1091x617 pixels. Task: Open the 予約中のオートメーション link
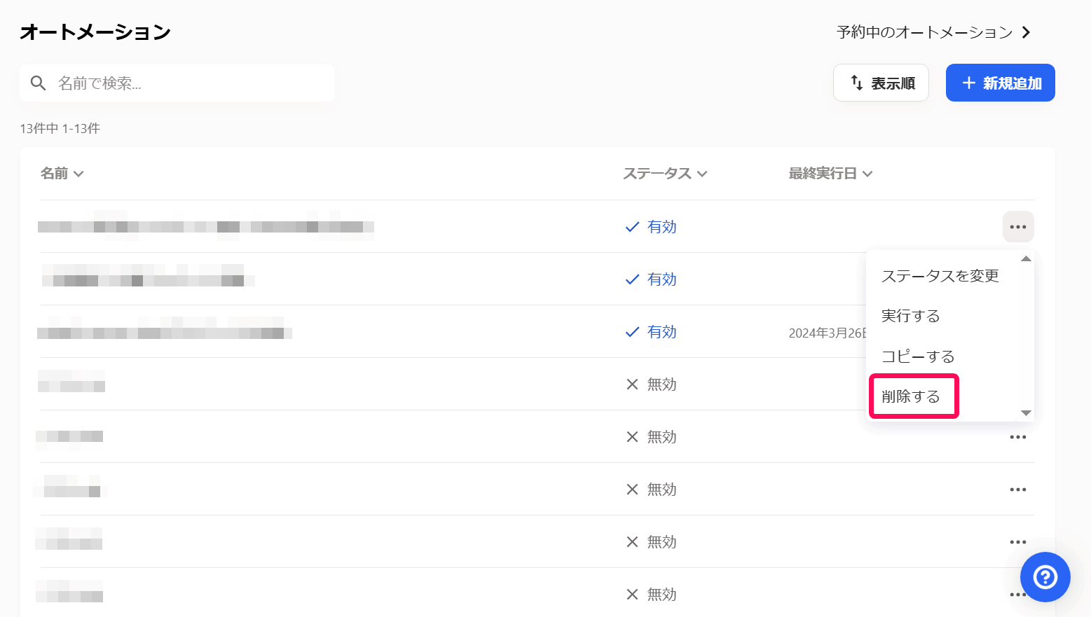click(x=933, y=32)
